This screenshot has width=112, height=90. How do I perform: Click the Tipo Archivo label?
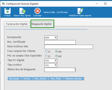15,65
